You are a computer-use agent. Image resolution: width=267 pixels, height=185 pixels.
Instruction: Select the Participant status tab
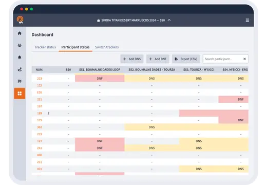pos(75,47)
